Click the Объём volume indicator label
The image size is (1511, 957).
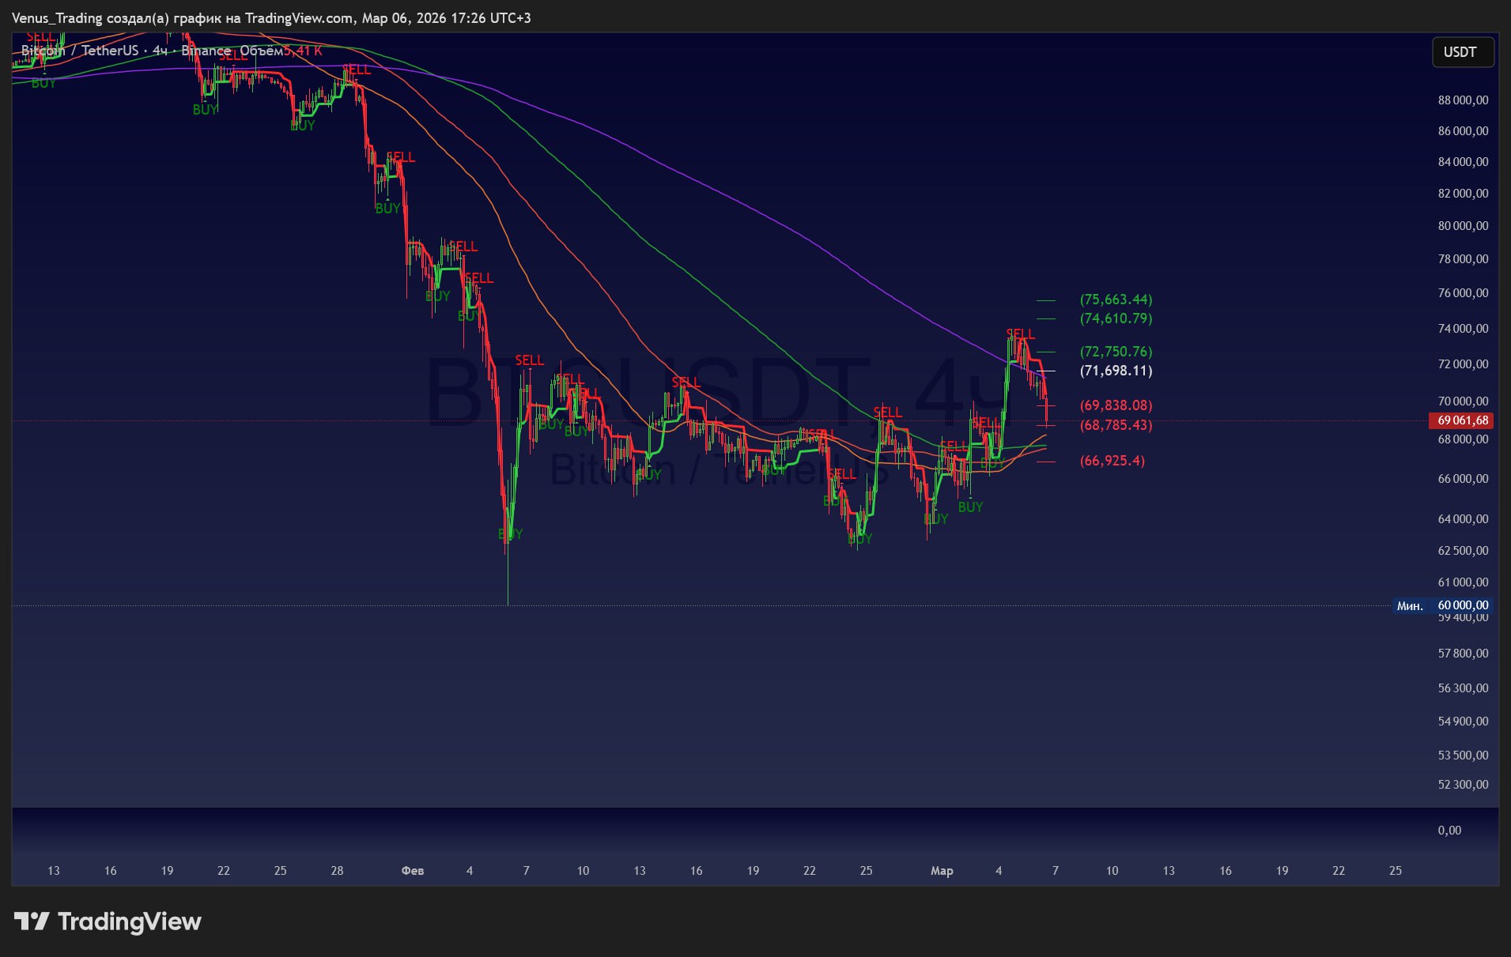click(261, 51)
